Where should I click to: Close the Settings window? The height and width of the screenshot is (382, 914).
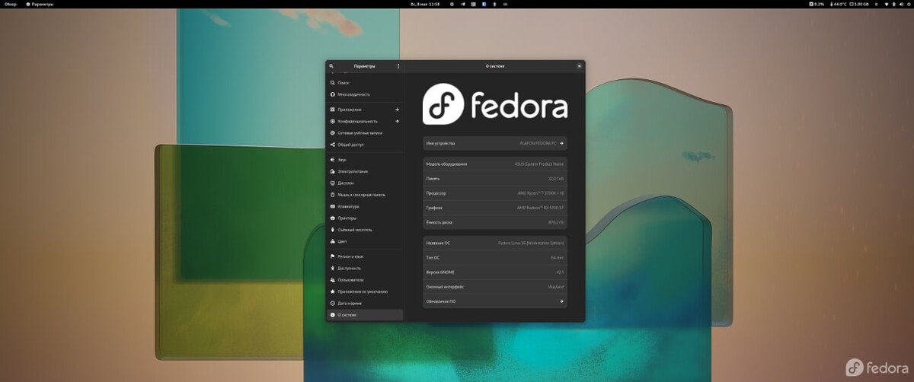[x=579, y=66]
